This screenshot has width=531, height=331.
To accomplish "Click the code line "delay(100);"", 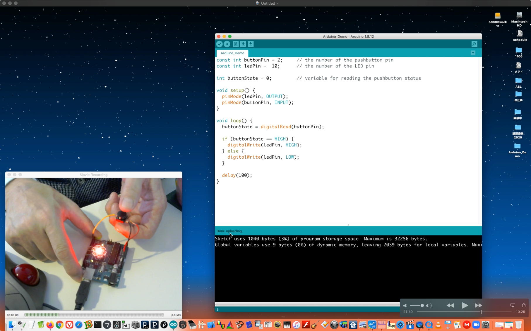I will (237, 175).
